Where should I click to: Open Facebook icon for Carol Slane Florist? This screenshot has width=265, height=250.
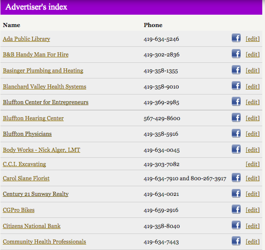tap(236, 178)
